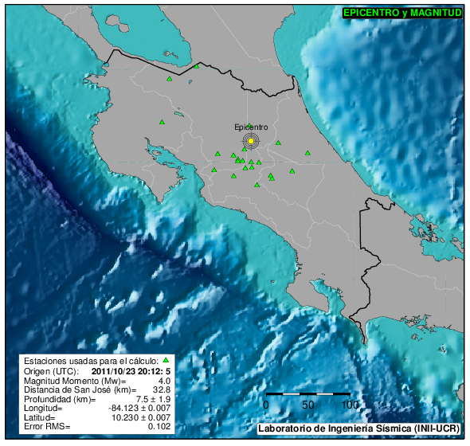The width and height of the screenshot is (470, 446).
Task: Click the Laboratorio de Ingeniería Sísmica credit
Action: [x=358, y=428]
